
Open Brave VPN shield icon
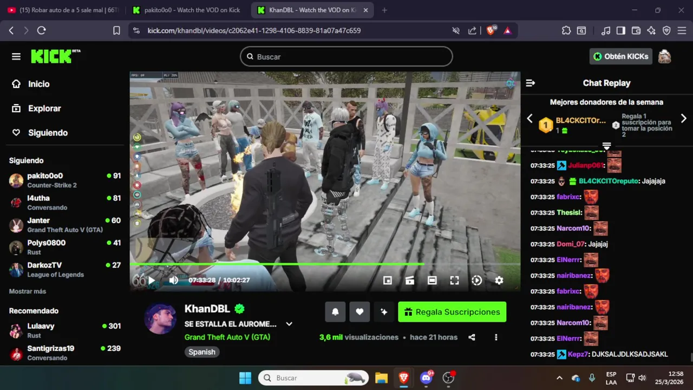coord(666,31)
